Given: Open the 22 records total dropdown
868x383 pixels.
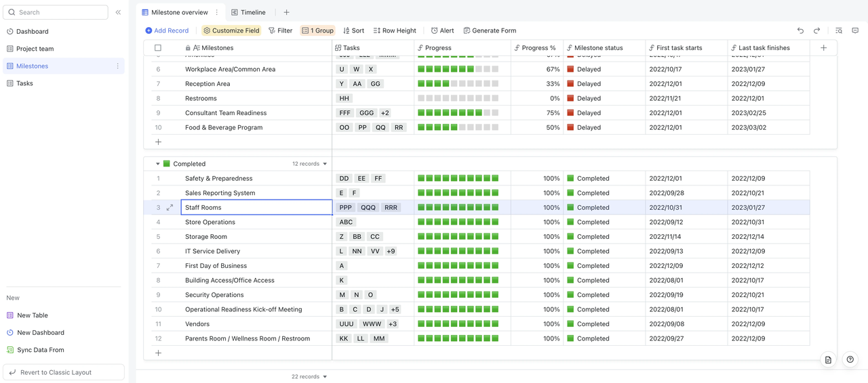Looking at the screenshot, I should click(x=309, y=377).
